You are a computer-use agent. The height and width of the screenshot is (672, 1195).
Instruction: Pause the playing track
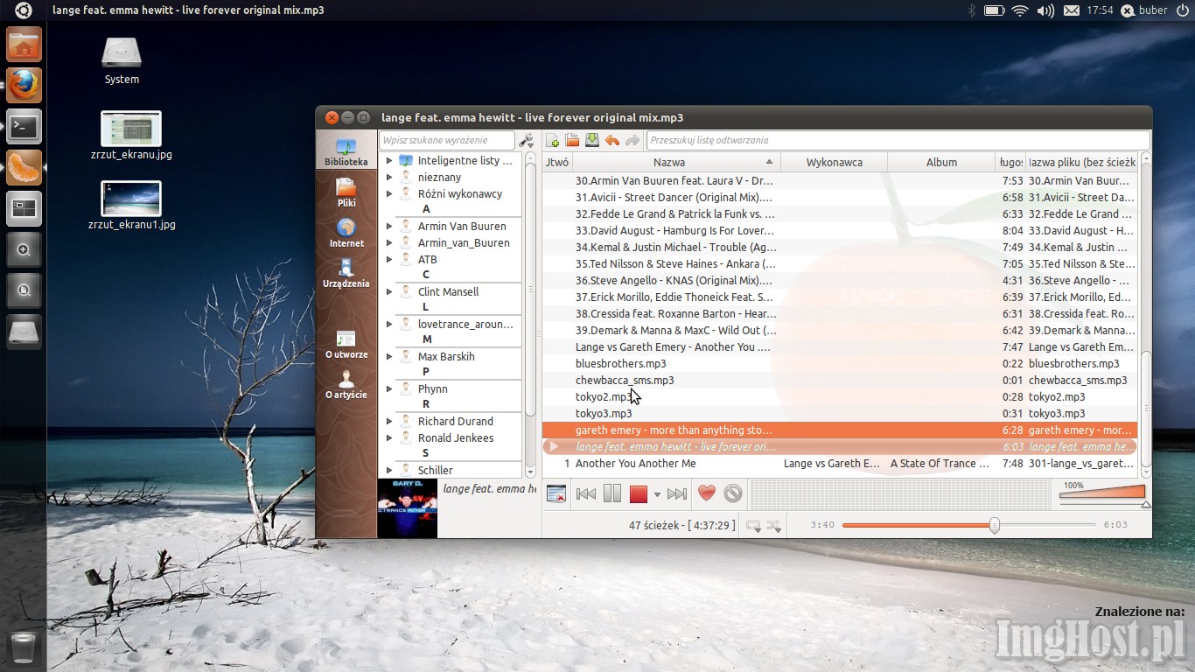coord(612,494)
